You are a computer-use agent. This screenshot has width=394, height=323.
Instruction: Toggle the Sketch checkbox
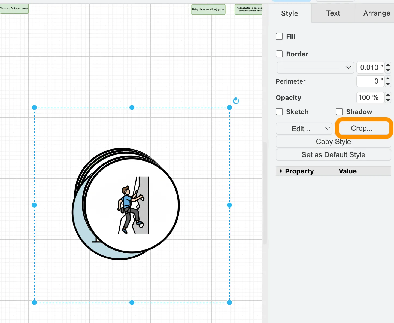coord(279,112)
